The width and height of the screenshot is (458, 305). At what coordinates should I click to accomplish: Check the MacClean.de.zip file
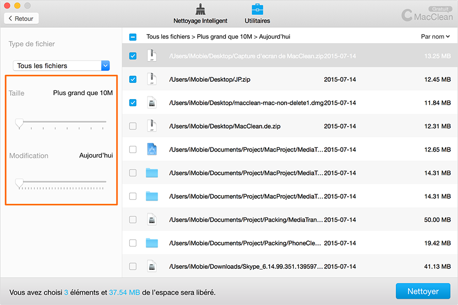(133, 126)
